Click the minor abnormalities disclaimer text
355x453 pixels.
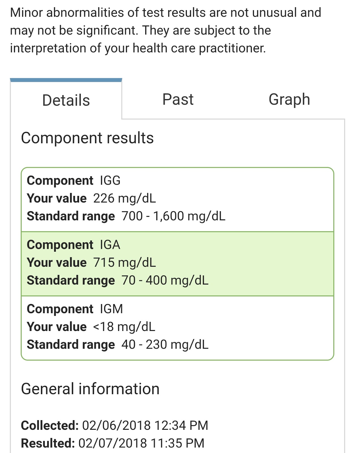click(166, 31)
